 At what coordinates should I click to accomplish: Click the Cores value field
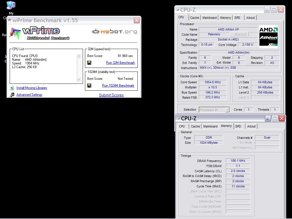pyautogui.click(x=248, y=109)
